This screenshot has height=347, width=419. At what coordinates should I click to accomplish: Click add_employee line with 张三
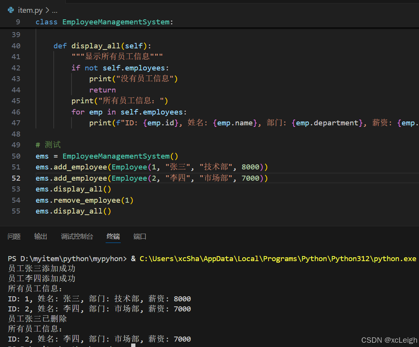click(152, 167)
